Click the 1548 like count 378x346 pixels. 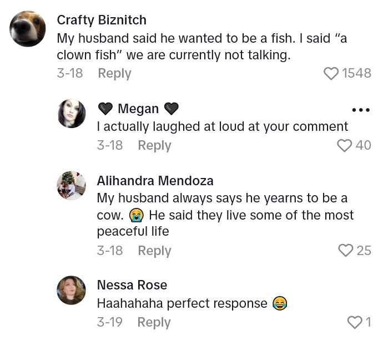tap(357, 73)
